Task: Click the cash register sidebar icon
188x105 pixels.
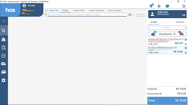Action: pyautogui.click(x=4, y=39)
